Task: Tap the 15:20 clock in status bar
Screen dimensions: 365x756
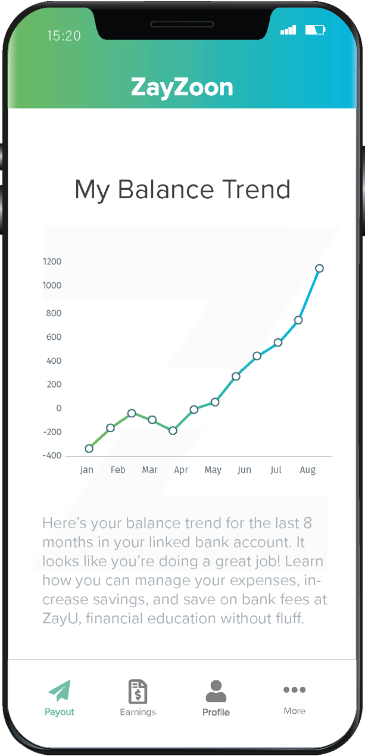Action: (x=64, y=36)
